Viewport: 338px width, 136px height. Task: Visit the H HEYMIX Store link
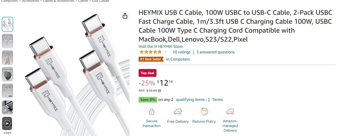click(161, 46)
